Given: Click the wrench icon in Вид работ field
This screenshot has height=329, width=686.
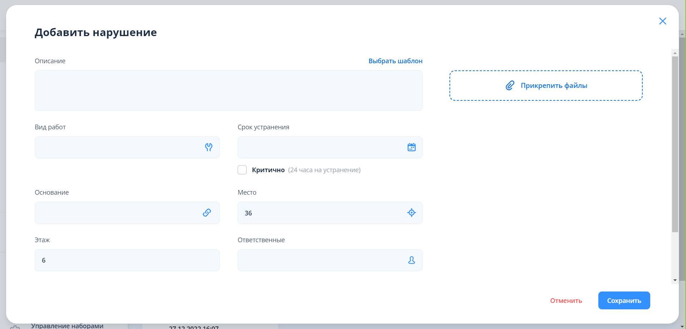Looking at the screenshot, I should click(209, 147).
